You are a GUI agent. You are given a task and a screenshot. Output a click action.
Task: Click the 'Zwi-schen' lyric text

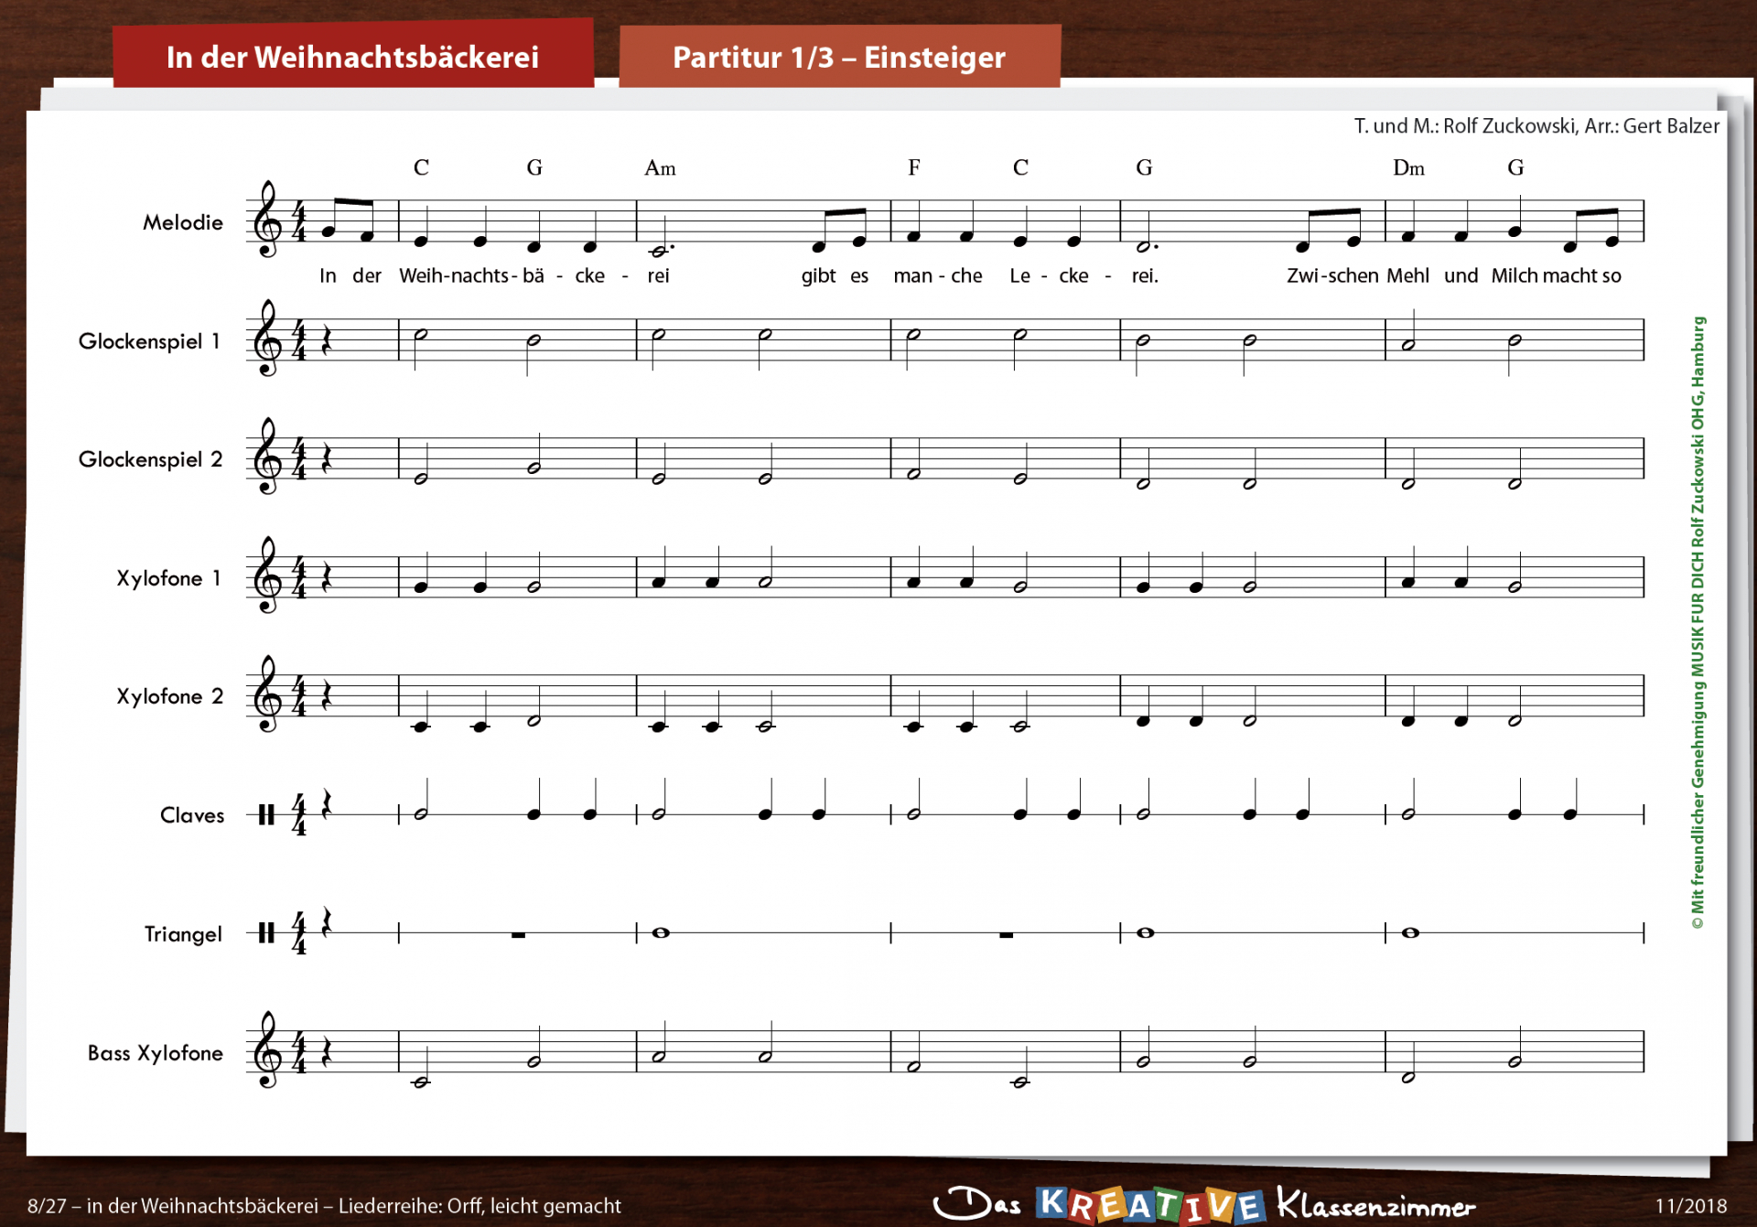[1331, 275]
